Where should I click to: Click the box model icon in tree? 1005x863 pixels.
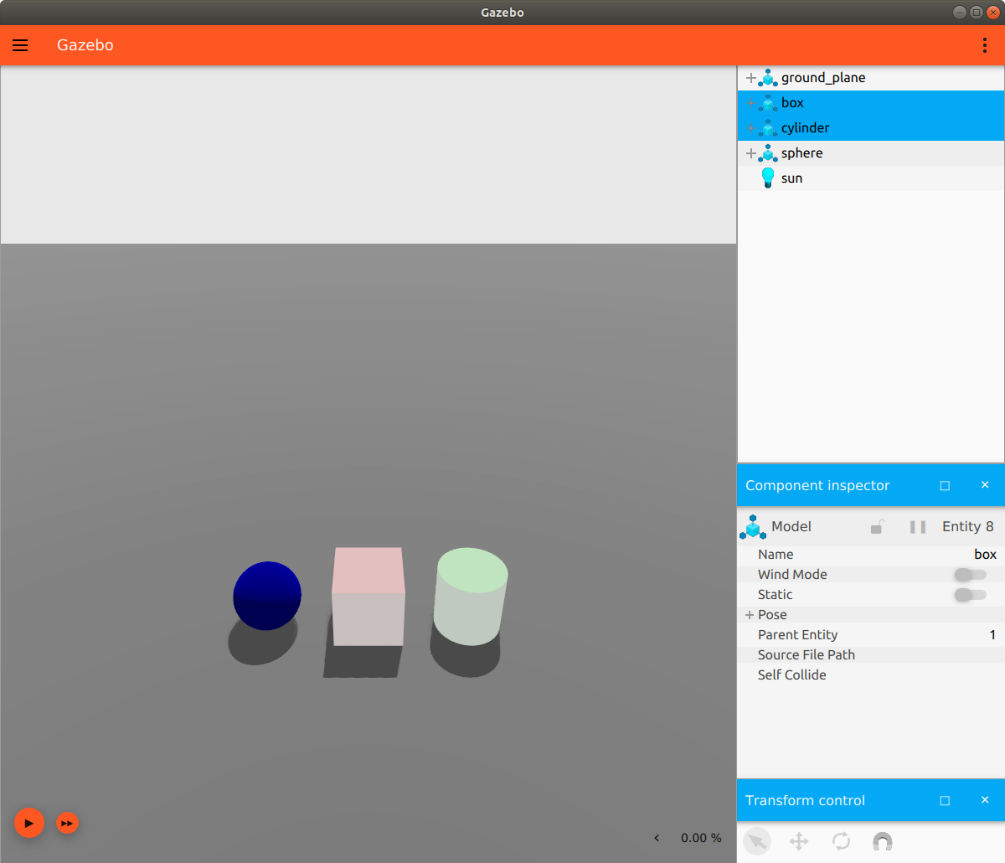click(768, 103)
